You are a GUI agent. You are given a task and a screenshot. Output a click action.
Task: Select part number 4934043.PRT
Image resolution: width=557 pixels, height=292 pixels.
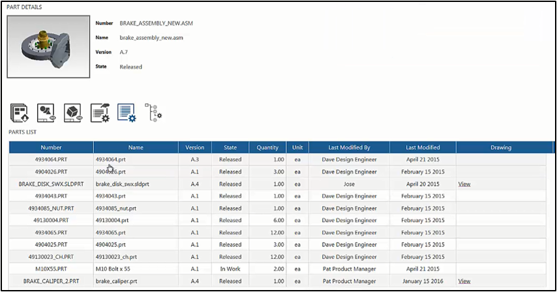(51, 196)
